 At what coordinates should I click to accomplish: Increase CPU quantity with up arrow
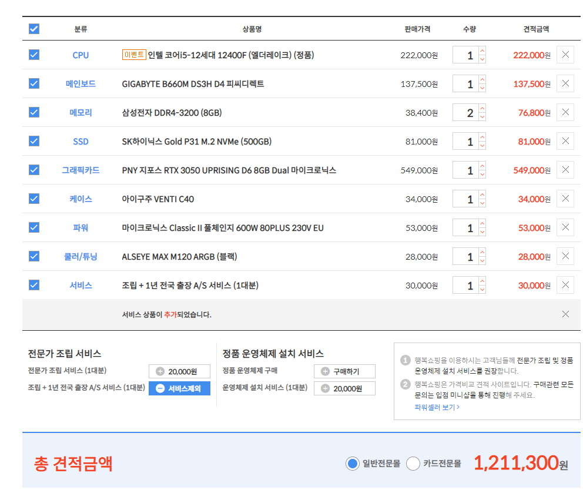pyautogui.click(x=483, y=51)
